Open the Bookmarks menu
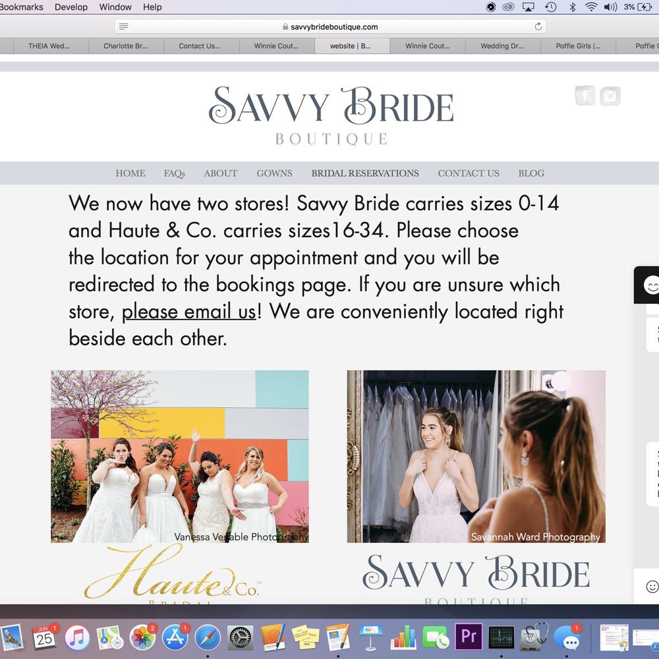 point(21,7)
